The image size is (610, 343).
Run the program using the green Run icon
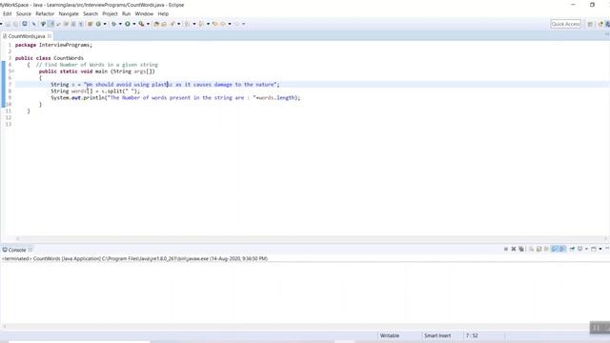pos(127,24)
